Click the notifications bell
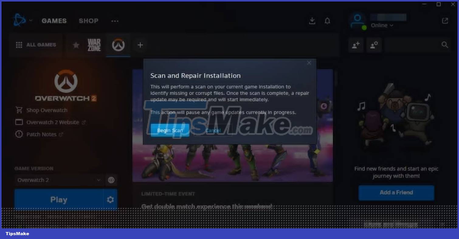Screen dimensions: 459x239 (327, 21)
